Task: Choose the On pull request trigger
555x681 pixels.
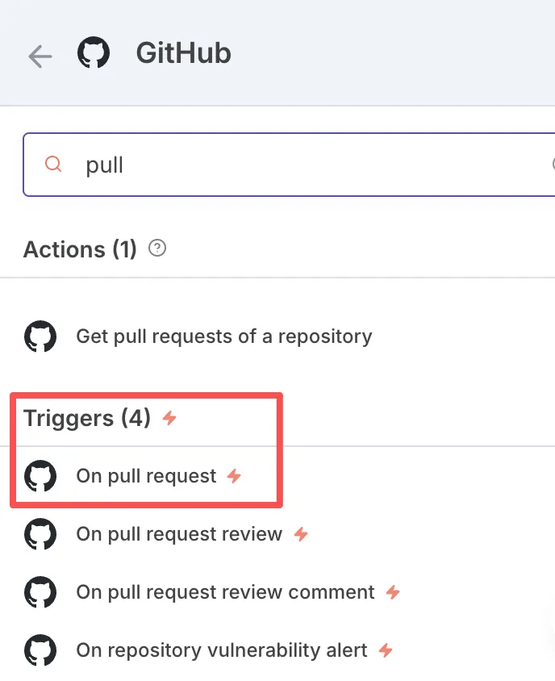Action: pos(146,476)
